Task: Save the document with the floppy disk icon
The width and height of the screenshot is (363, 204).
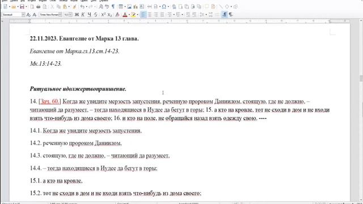Action: pyautogui.click(x=22, y=7)
